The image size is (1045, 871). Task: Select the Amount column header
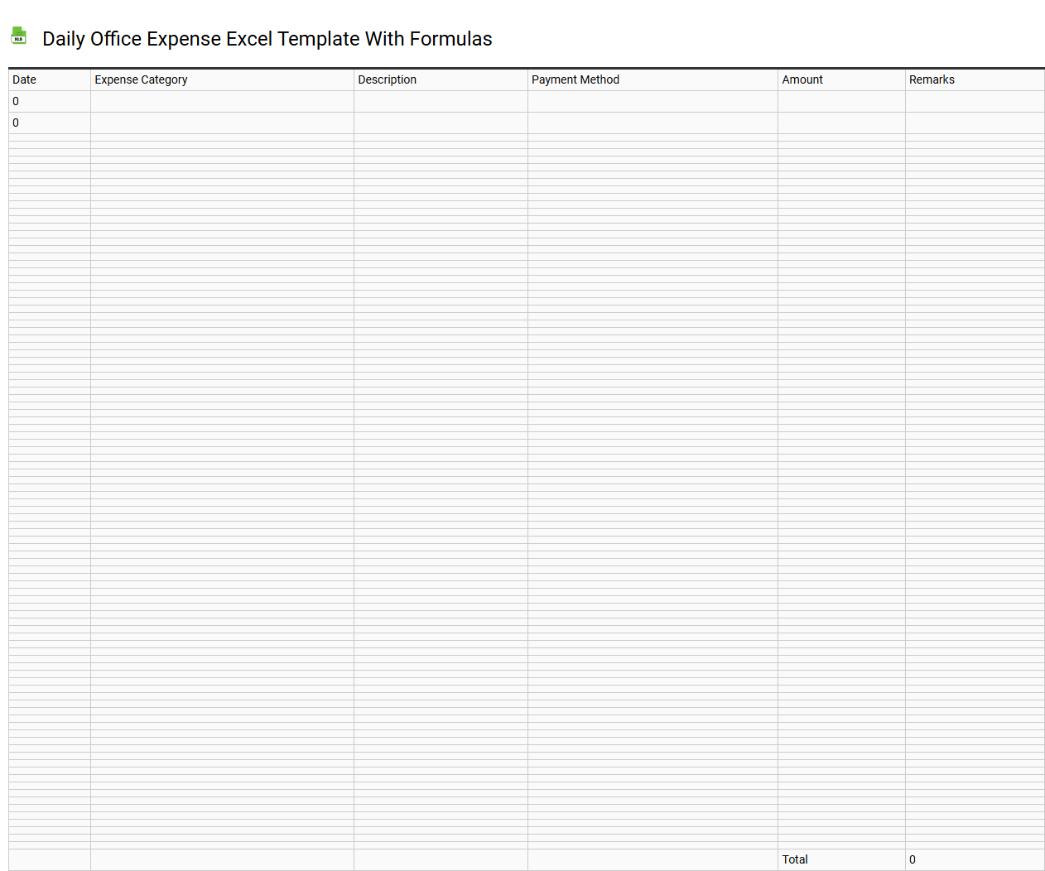[802, 79]
